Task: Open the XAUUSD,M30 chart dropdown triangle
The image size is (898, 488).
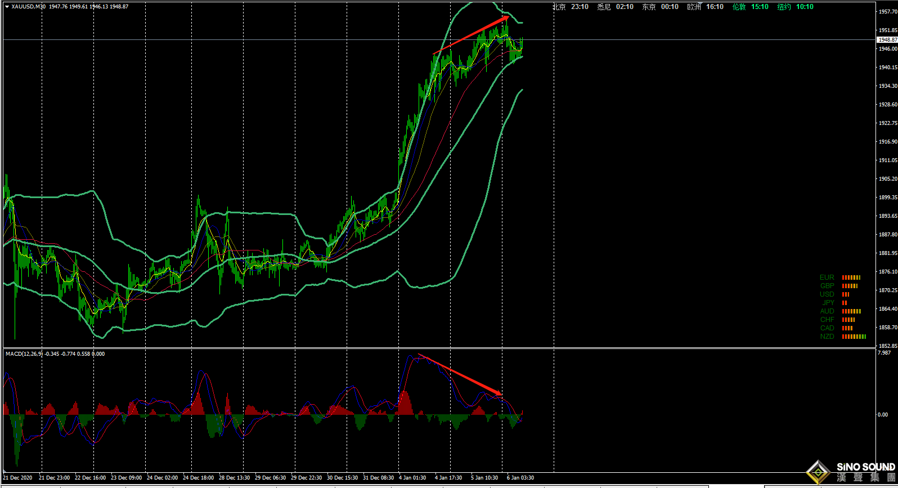Action: pos(7,7)
